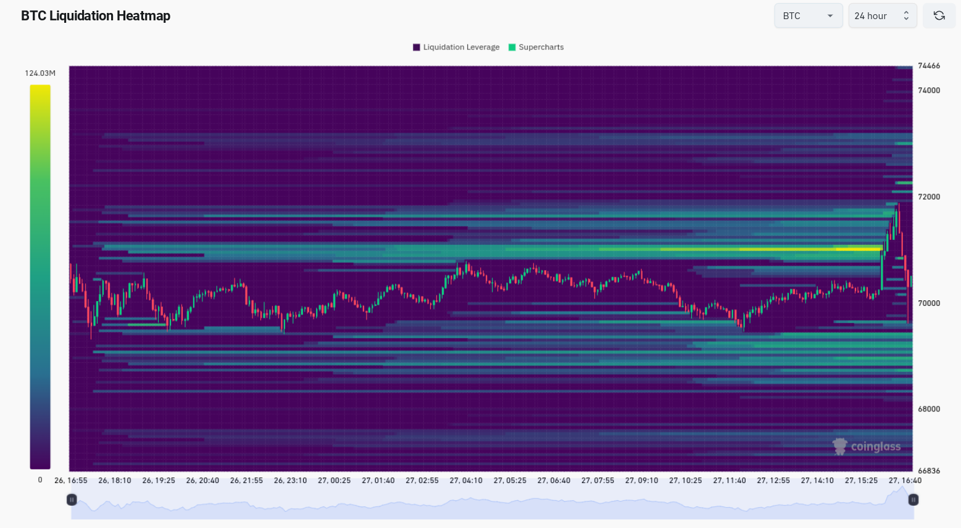The width and height of the screenshot is (961, 528).
Task: Click the top of the heat color scale
Action: (40, 88)
